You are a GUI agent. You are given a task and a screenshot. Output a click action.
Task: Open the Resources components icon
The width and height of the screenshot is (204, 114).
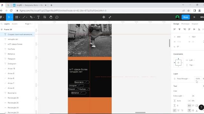point(45,17)
